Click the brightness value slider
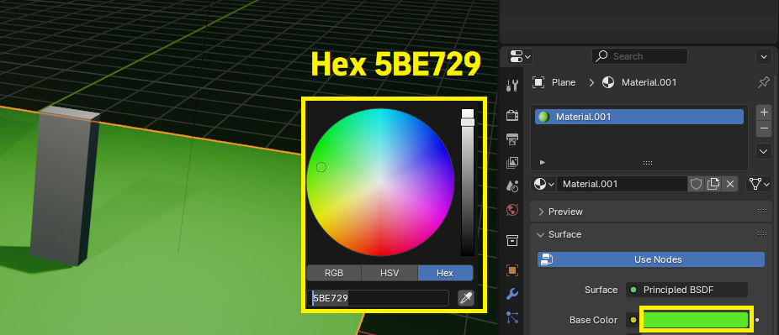 click(x=468, y=182)
